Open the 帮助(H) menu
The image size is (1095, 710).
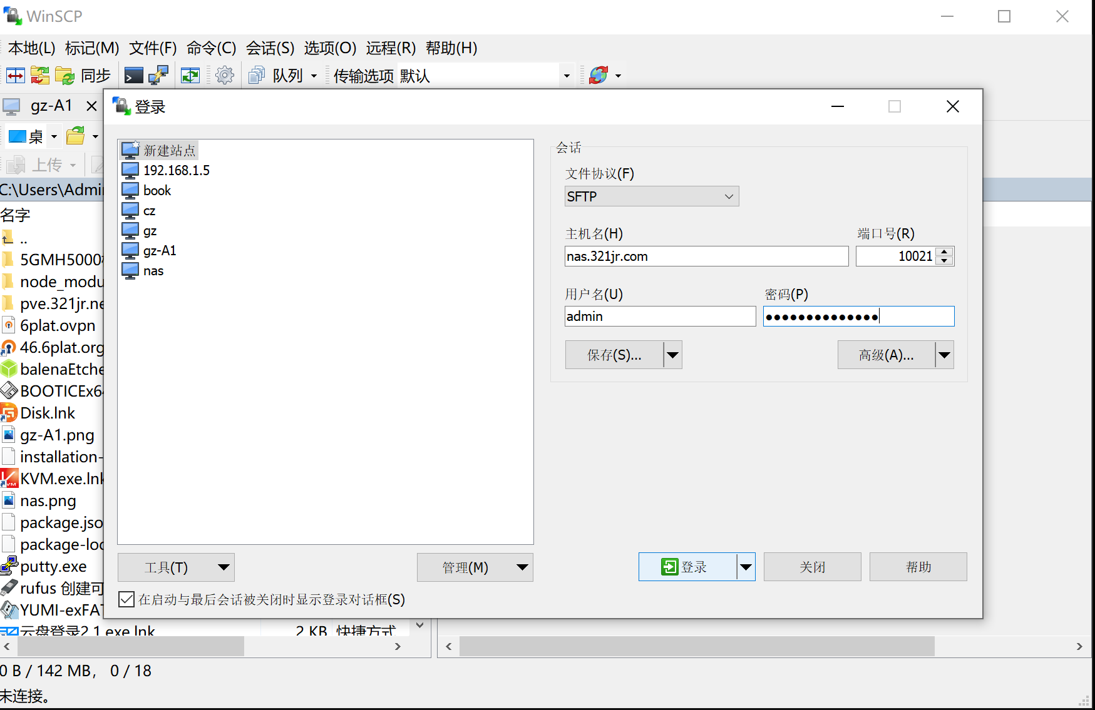451,48
